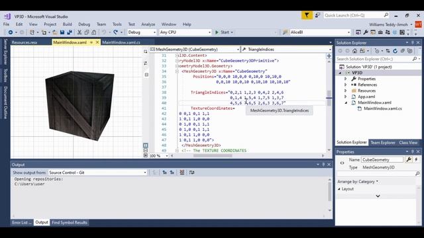Select MainWindow.xaml.cs in Solution Explorer
Screen dimensions: 424x238
(383, 108)
